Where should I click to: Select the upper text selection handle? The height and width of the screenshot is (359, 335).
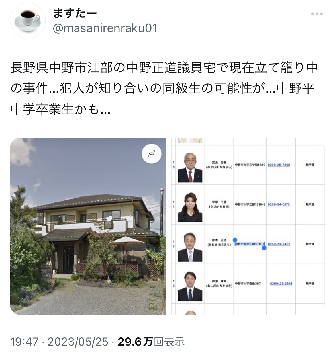(235, 240)
